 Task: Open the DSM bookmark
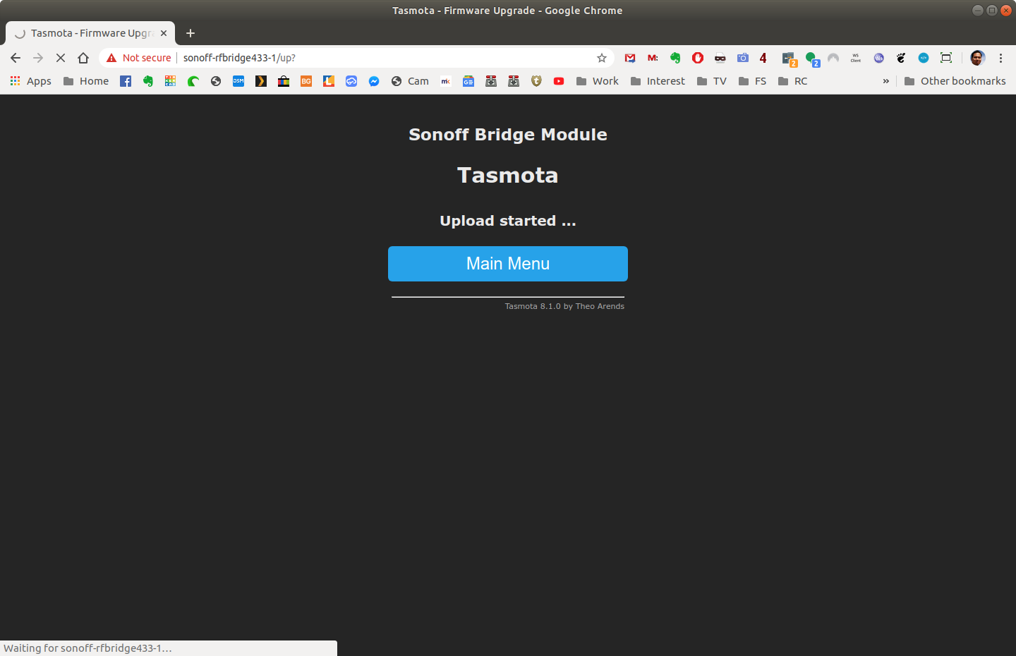click(238, 81)
